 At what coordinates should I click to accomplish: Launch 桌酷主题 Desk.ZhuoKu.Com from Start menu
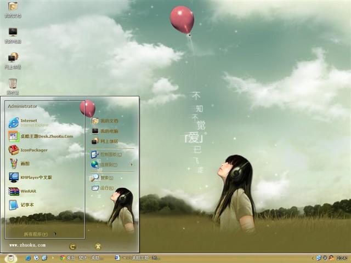click(x=41, y=136)
